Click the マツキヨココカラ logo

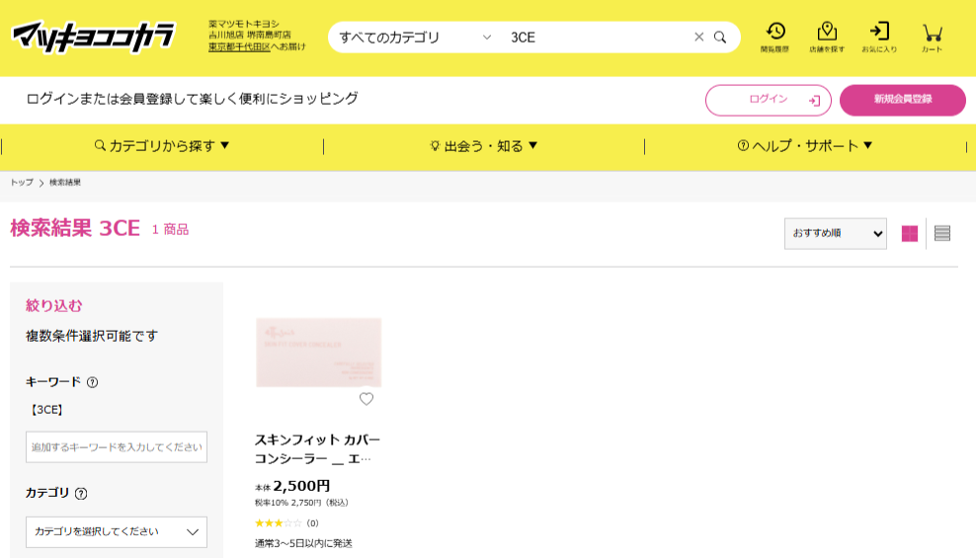coord(94,38)
